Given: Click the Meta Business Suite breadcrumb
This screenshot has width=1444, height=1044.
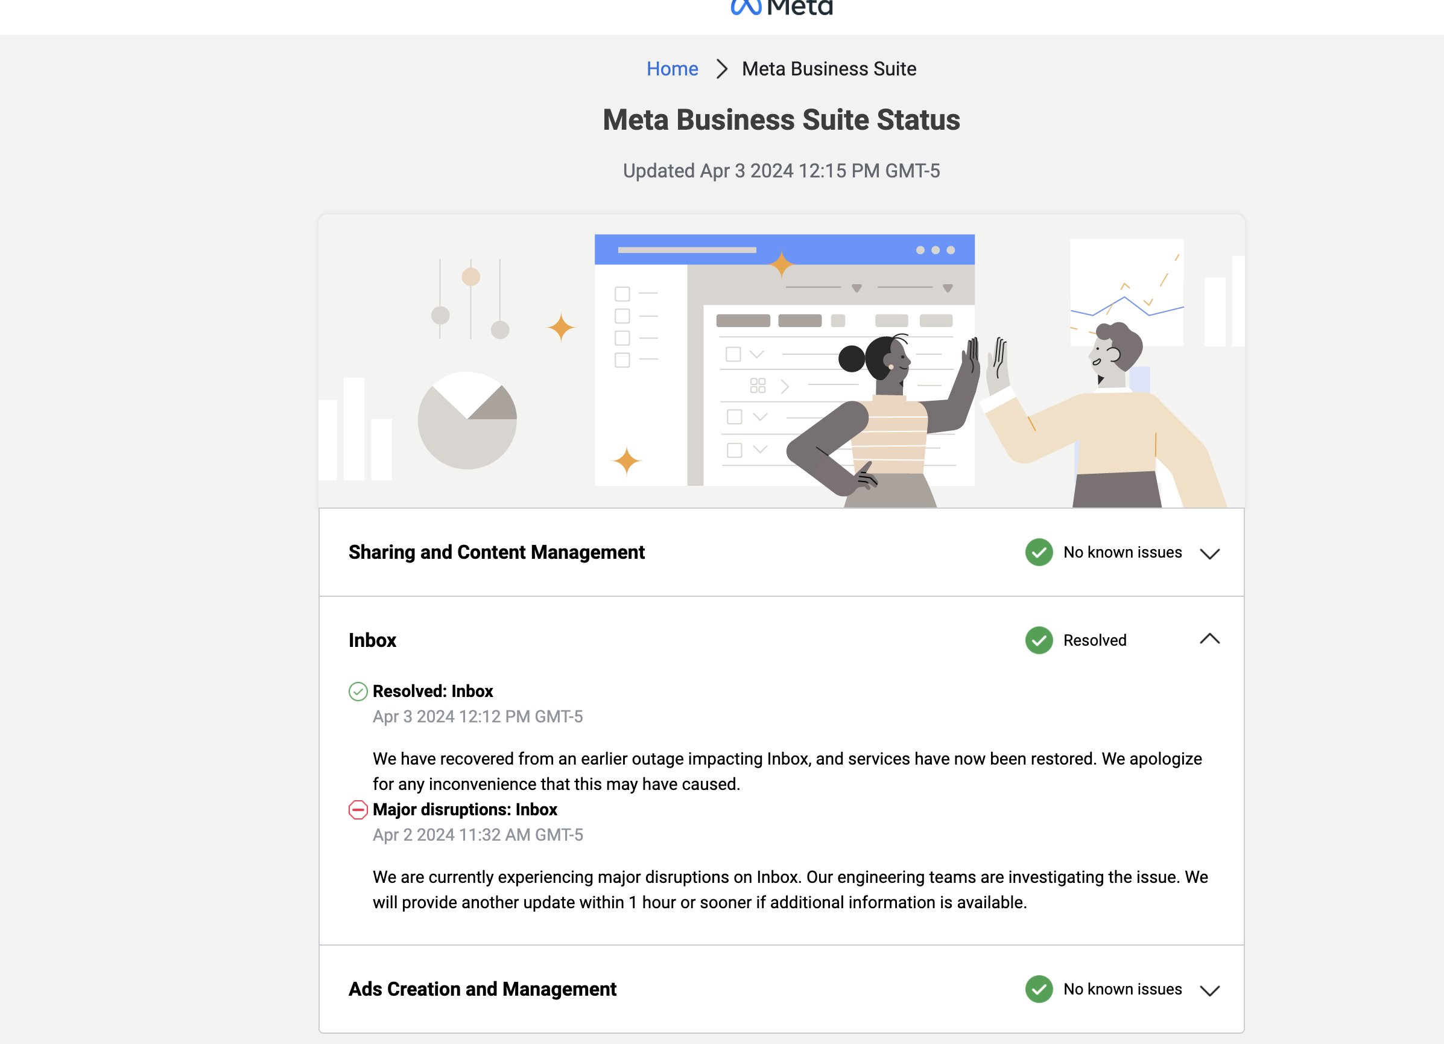Looking at the screenshot, I should (x=828, y=69).
